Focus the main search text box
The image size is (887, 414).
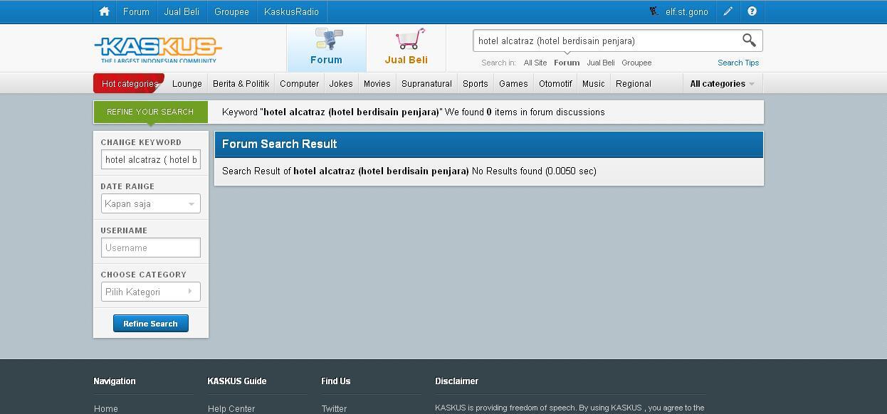[607, 41]
